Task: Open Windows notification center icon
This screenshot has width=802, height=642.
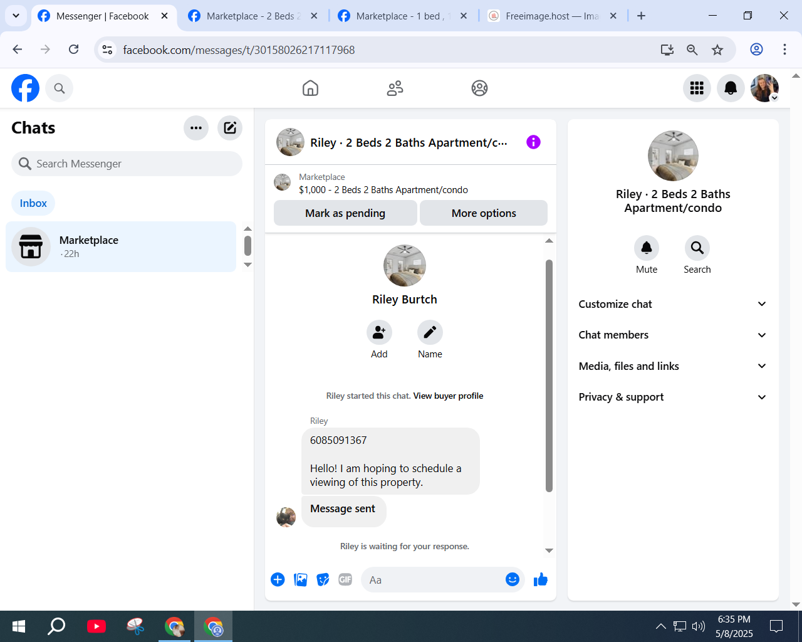Action: (776, 626)
